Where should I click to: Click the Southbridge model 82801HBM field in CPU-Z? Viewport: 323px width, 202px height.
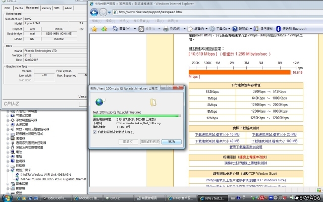60,34
